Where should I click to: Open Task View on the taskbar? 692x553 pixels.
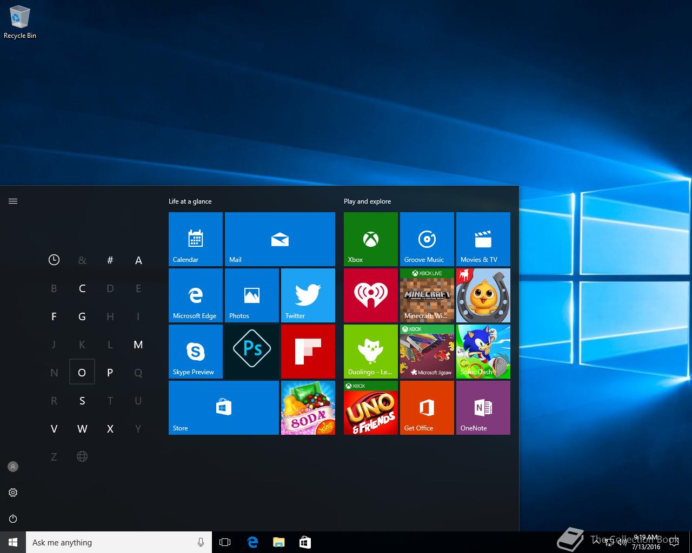(225, 542)
